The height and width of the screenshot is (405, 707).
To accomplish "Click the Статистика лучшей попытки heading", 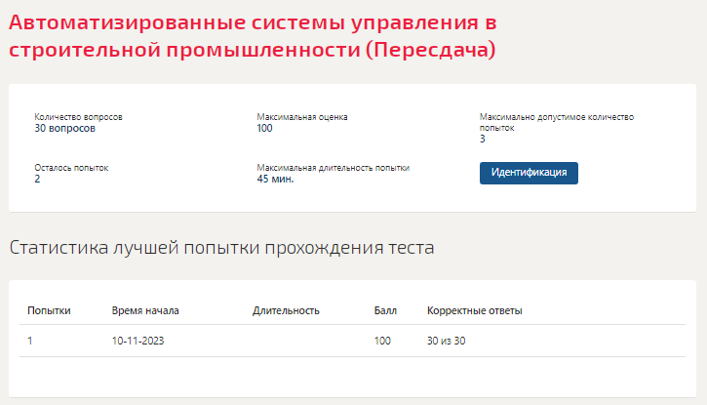I will (x=221, y=248).
